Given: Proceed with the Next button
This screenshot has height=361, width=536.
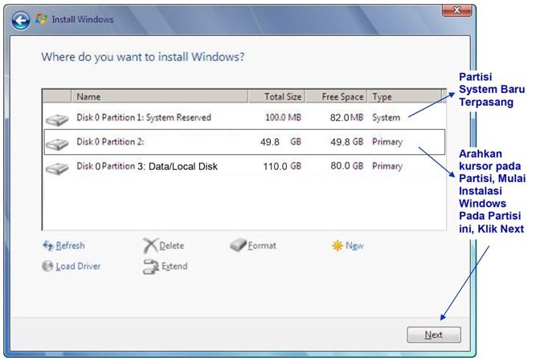Looking at the screenshot, I should point(434,335).
